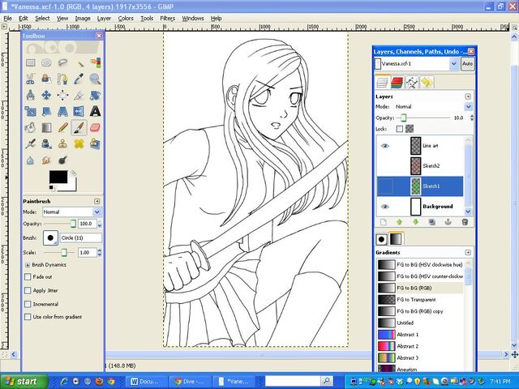The width and height of the screenshot is (519, 389).
Task: Pick the Fuzzy Select wand tool
Action: point(79,63)
